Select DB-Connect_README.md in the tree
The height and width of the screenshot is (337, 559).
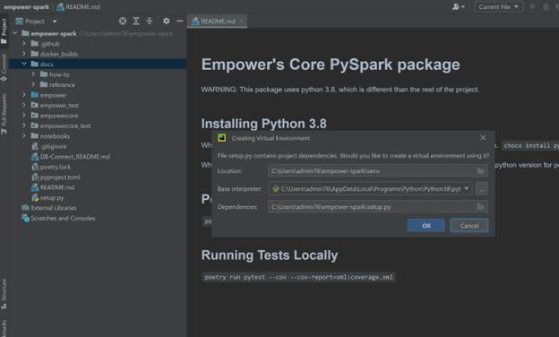pos(75,157)
